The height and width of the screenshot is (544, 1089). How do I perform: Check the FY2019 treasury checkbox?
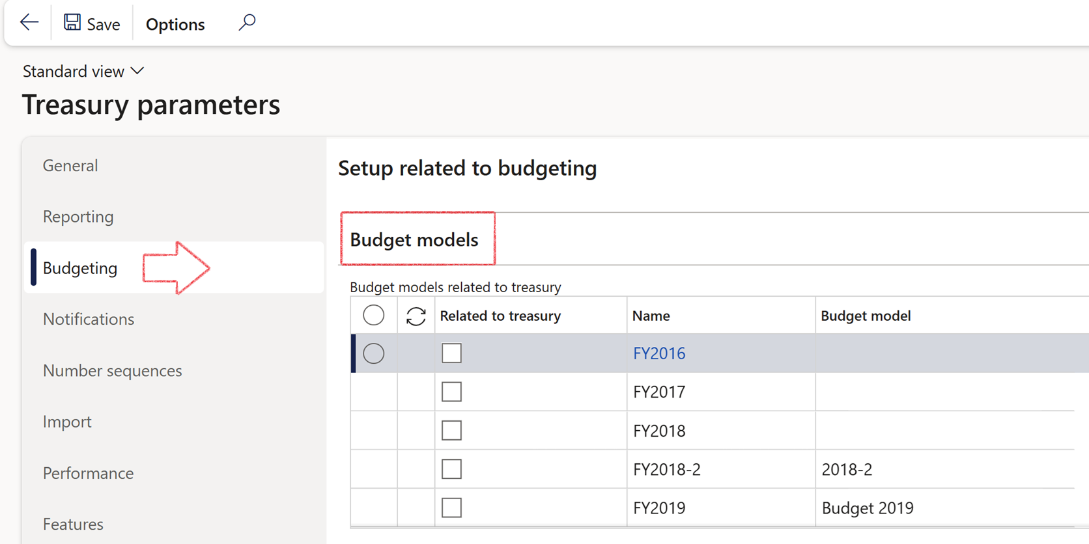coord(451,508)
